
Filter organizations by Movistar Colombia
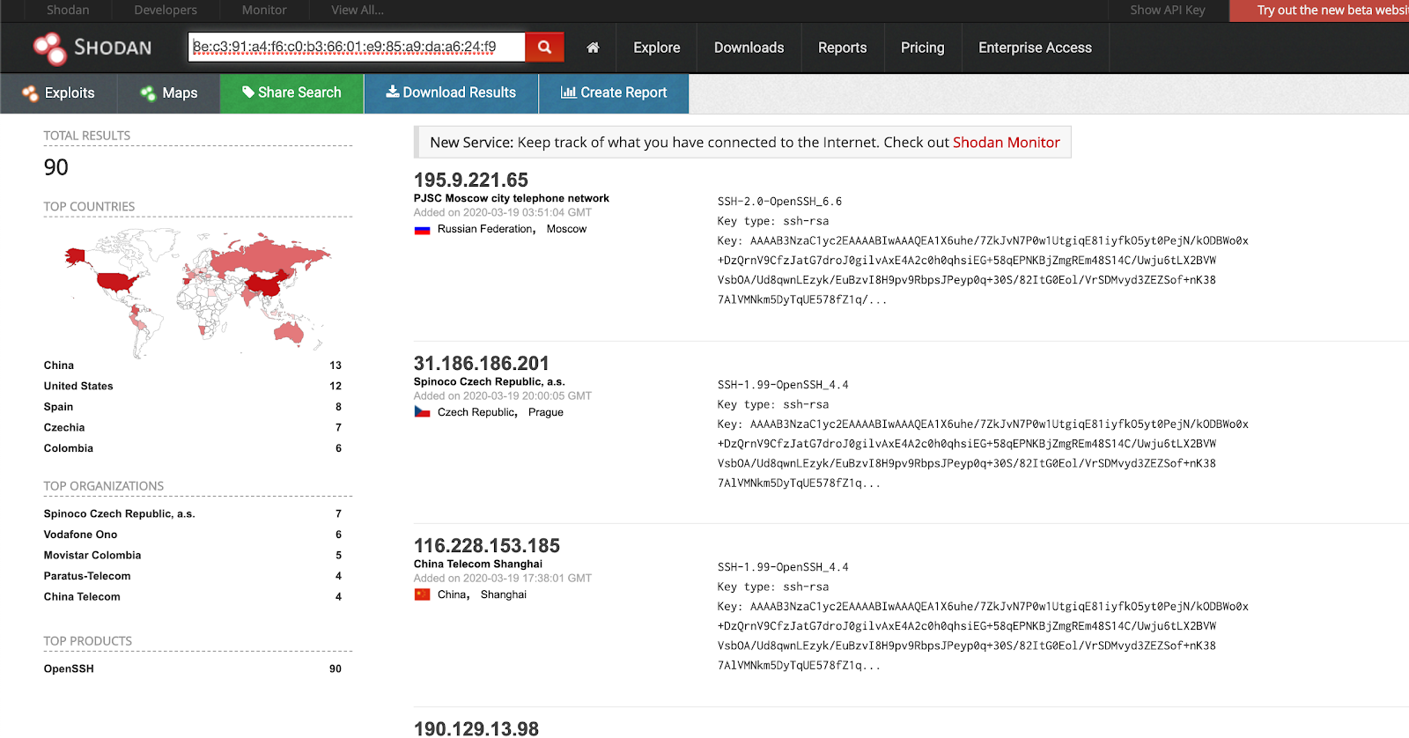(92, 556)
